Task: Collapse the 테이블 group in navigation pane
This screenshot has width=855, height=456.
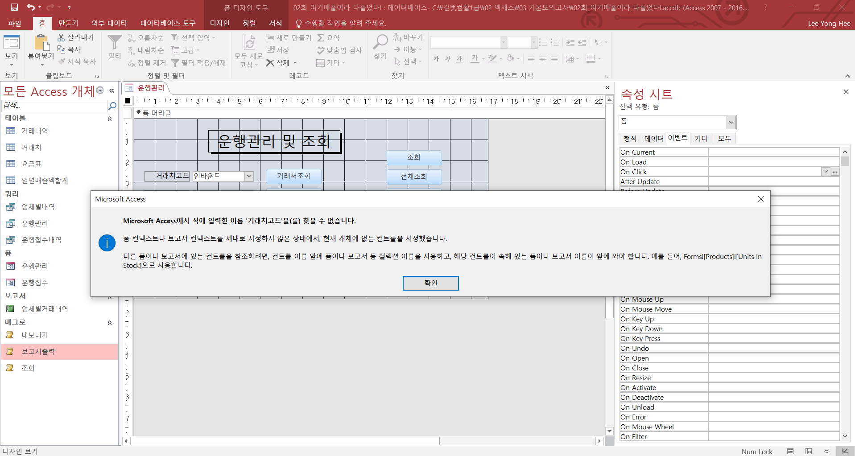Action: (x=110, y=119)
